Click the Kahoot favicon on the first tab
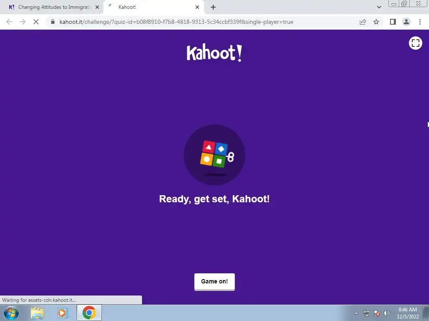 coord(11,7)
